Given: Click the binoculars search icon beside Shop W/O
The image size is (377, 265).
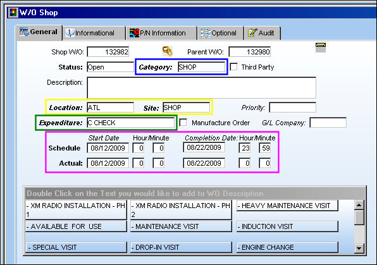Looking at the screenshot, I should (x=168, y=51).
